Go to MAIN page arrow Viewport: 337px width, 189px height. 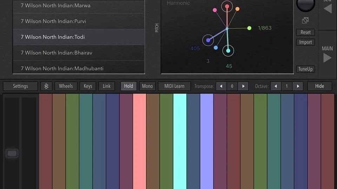(327, 58)
